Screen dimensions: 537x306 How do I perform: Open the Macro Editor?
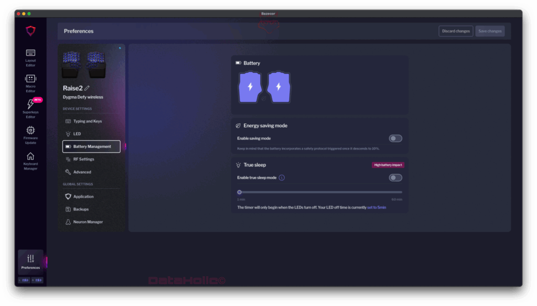[x=30, y=82]
